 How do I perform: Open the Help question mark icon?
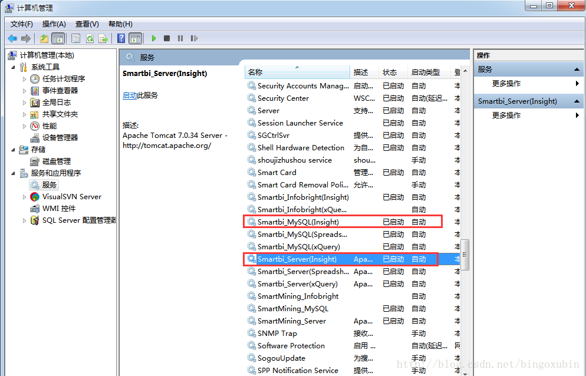121,38
